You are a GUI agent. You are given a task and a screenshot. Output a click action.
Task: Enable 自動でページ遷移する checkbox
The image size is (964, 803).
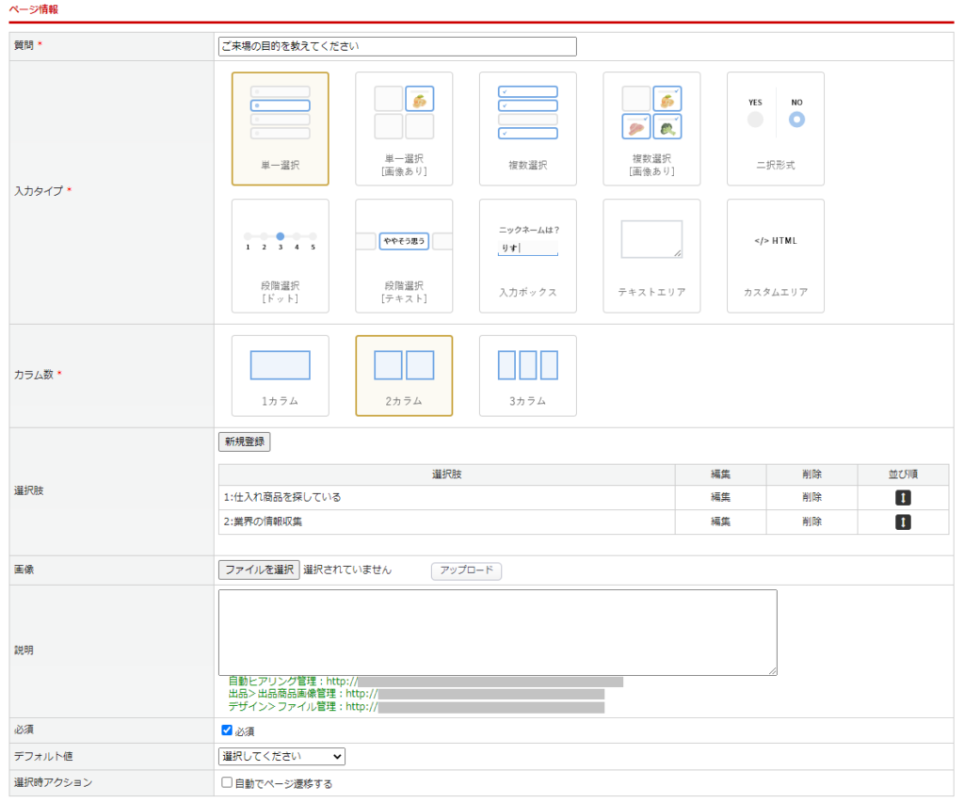tap(227, 783)
